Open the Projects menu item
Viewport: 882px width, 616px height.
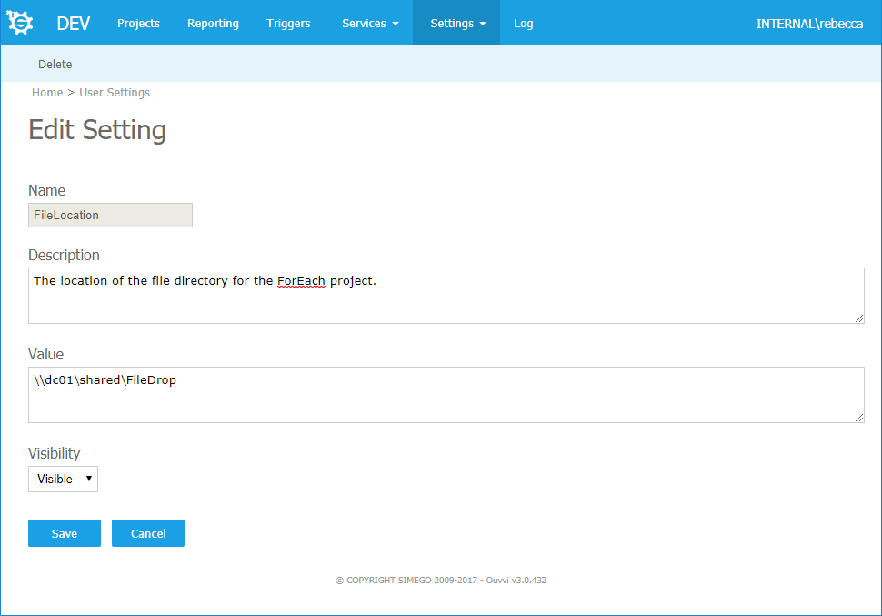(x=138, y=23)
